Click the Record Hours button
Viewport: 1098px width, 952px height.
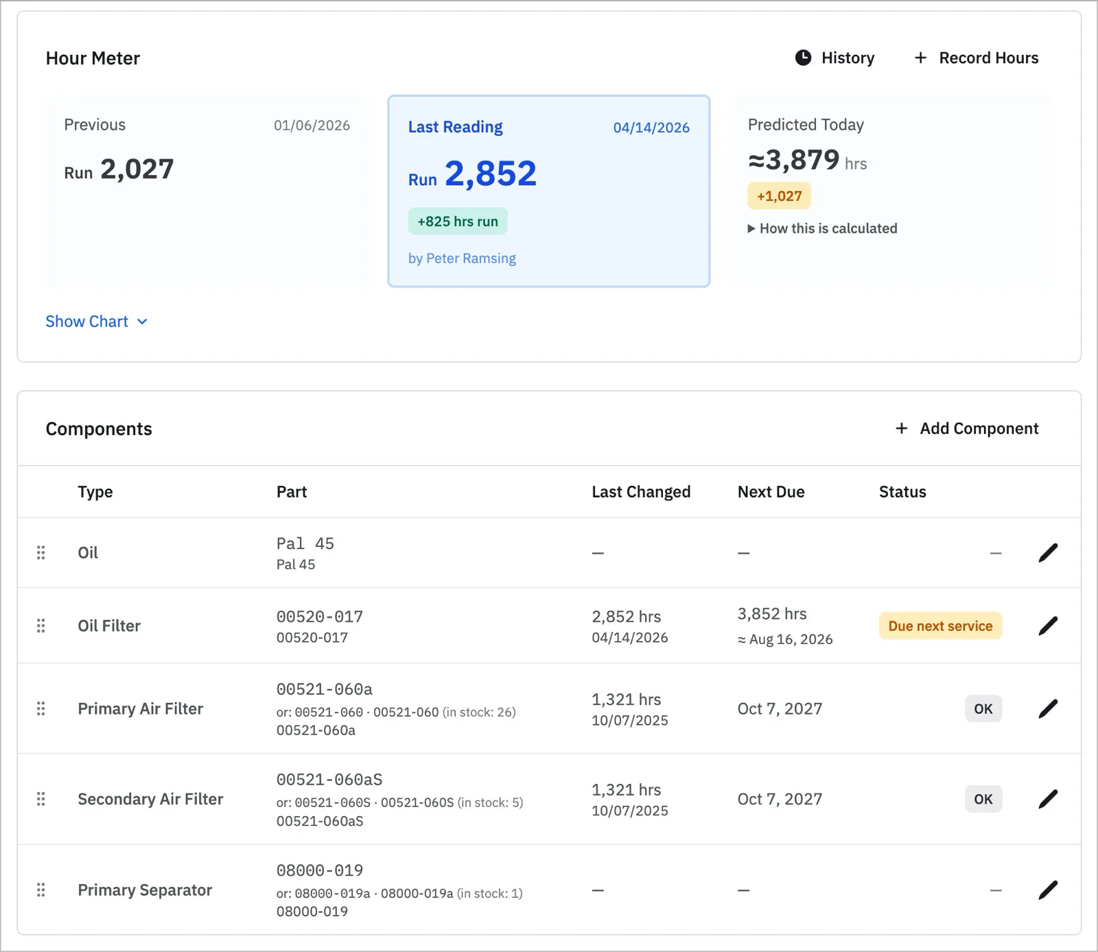coord(976,58)
